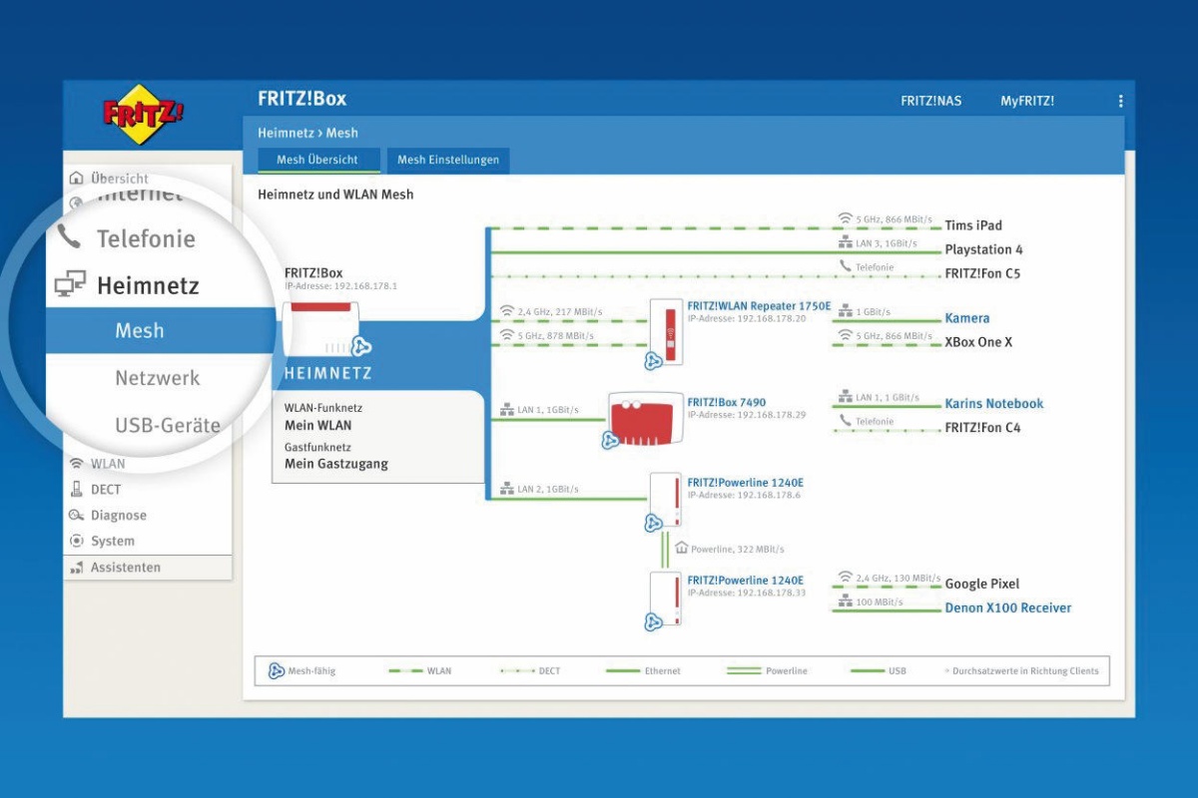
Task: Open FRITZ!NAS in the header
Action: pyautogui.click(x=931, y=101)
